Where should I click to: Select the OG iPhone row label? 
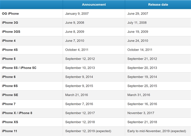[x=11, y=14]
